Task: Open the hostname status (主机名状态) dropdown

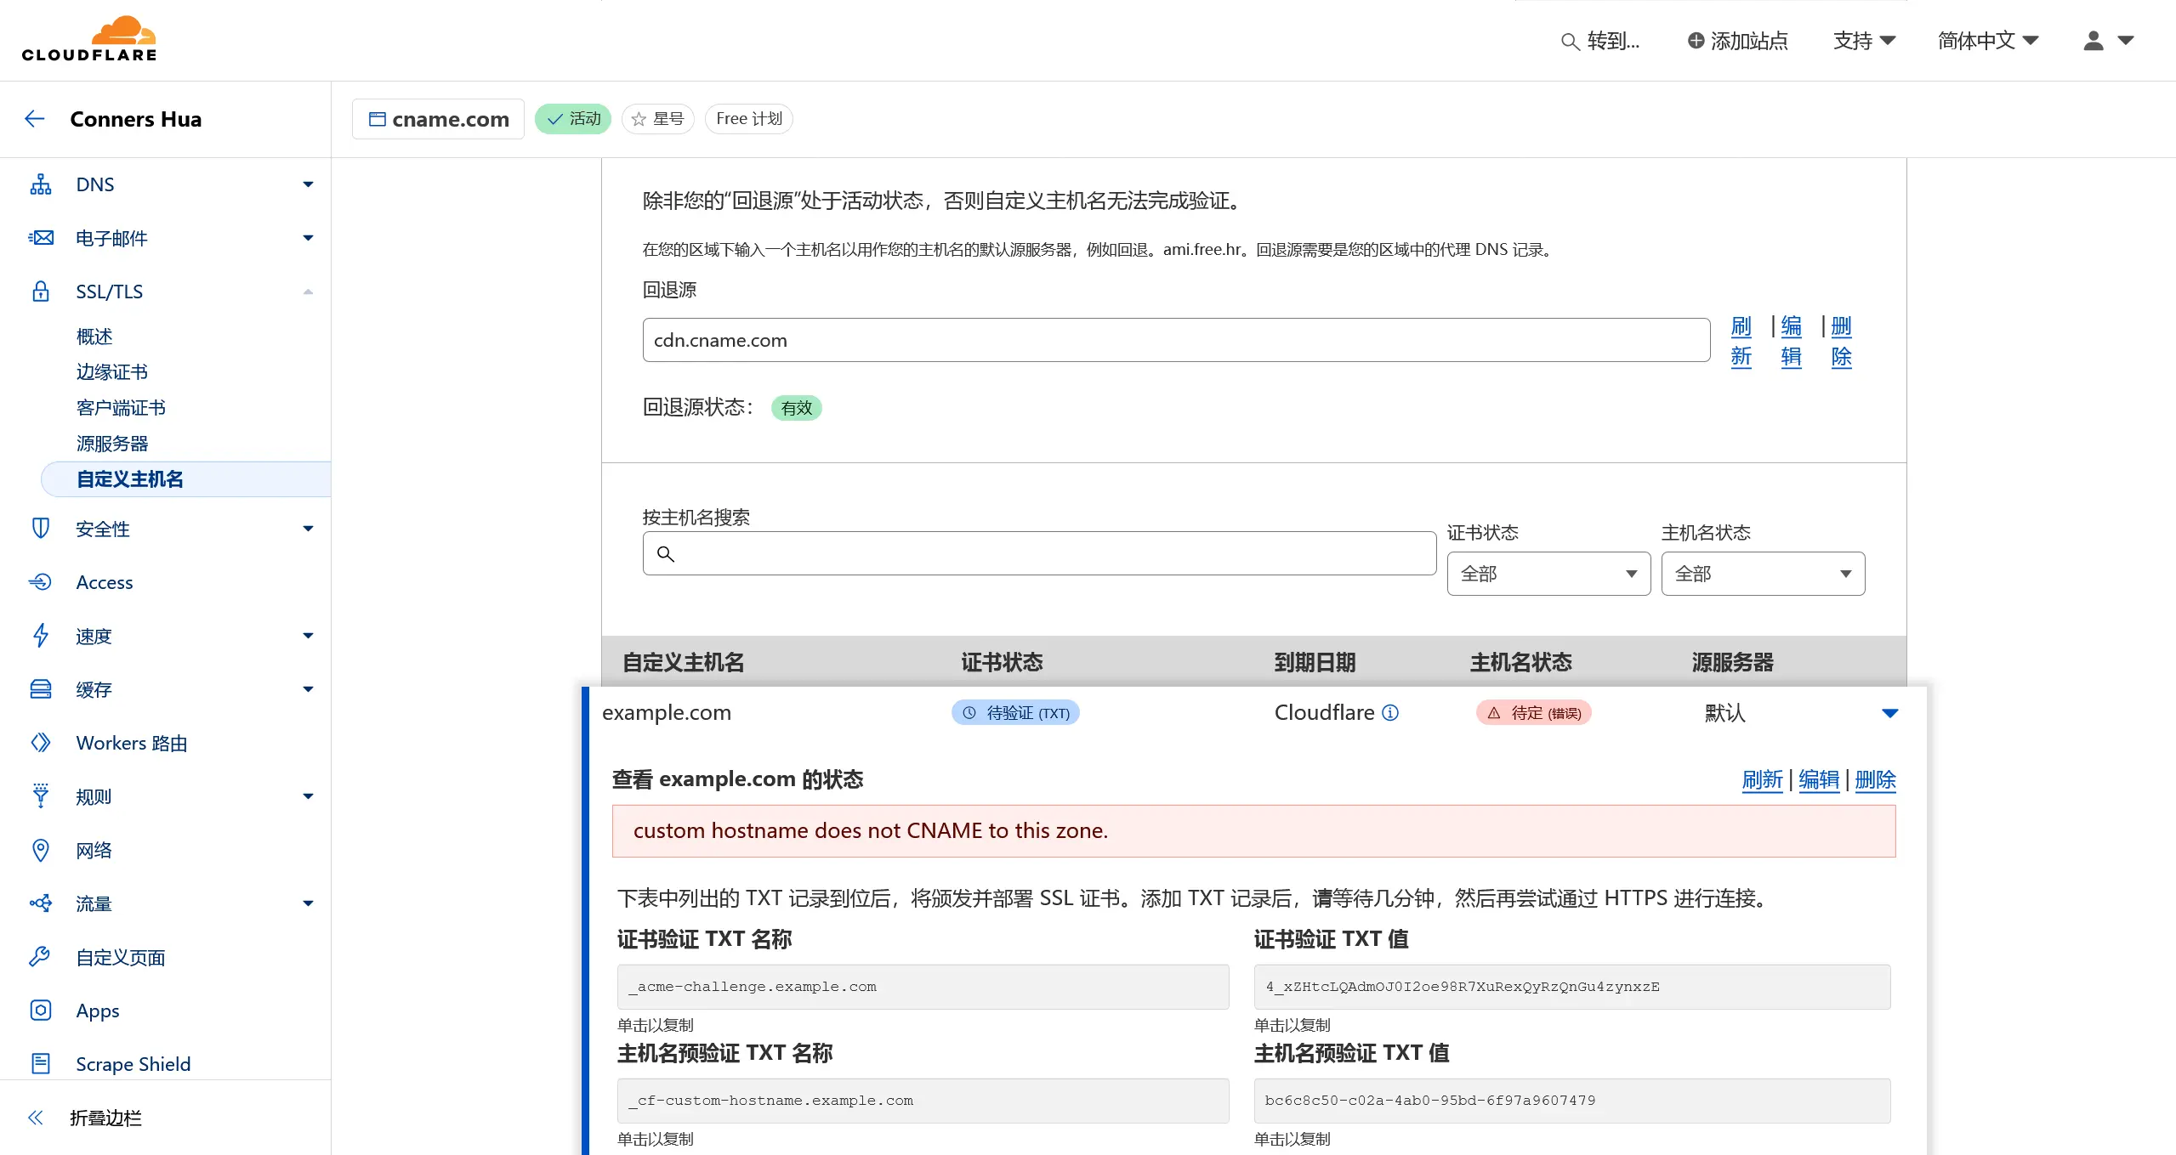Action: point(1763,574)
